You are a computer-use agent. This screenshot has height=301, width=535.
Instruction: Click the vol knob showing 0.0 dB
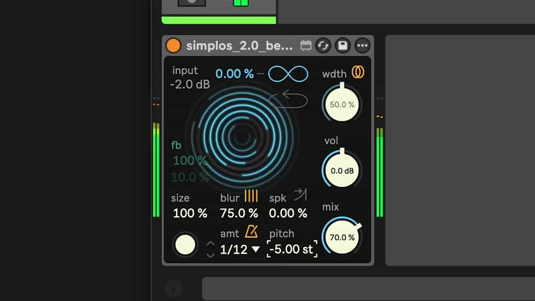[x=342, y=171]
